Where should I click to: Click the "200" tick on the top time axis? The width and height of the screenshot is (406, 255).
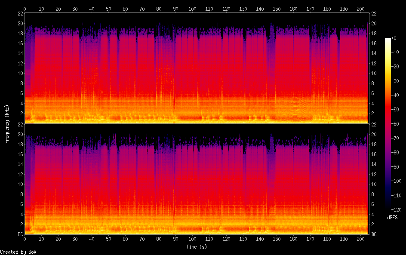point(360,9)
